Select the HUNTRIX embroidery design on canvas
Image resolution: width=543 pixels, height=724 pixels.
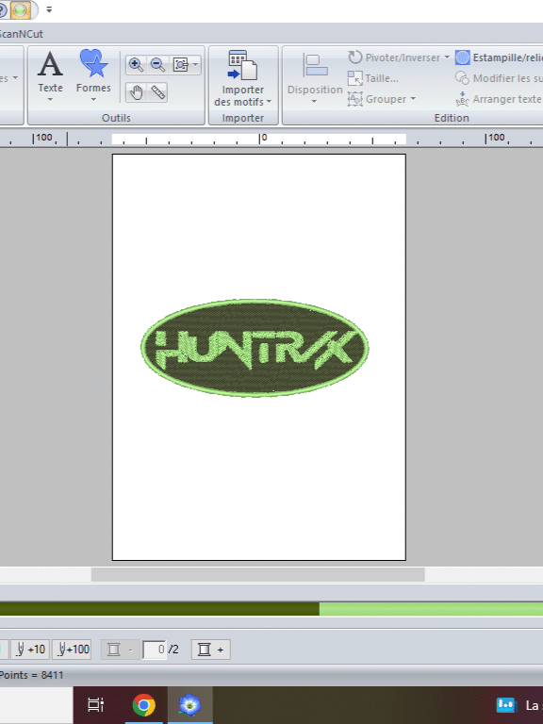(x=255, y=348)
